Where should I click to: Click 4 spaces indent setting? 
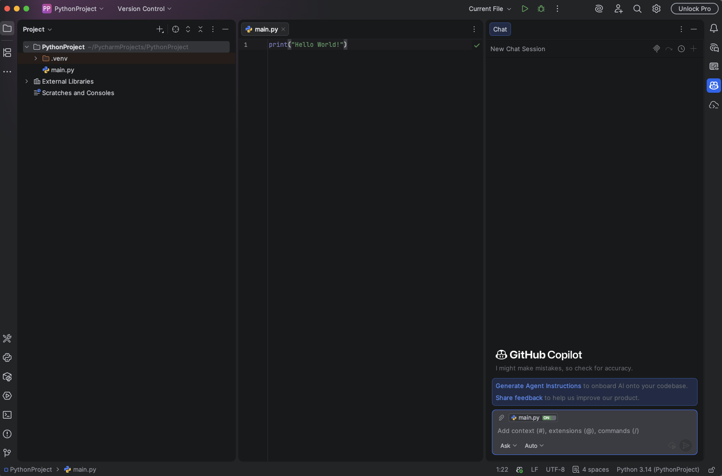(591, 470)
